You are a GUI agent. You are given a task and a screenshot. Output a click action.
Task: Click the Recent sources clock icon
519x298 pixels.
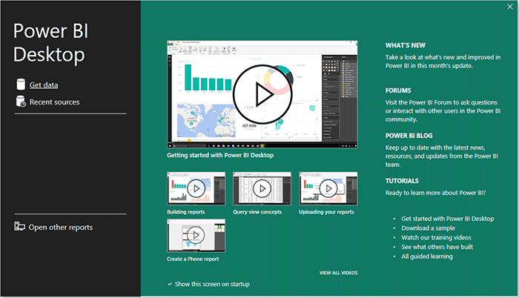21,102
